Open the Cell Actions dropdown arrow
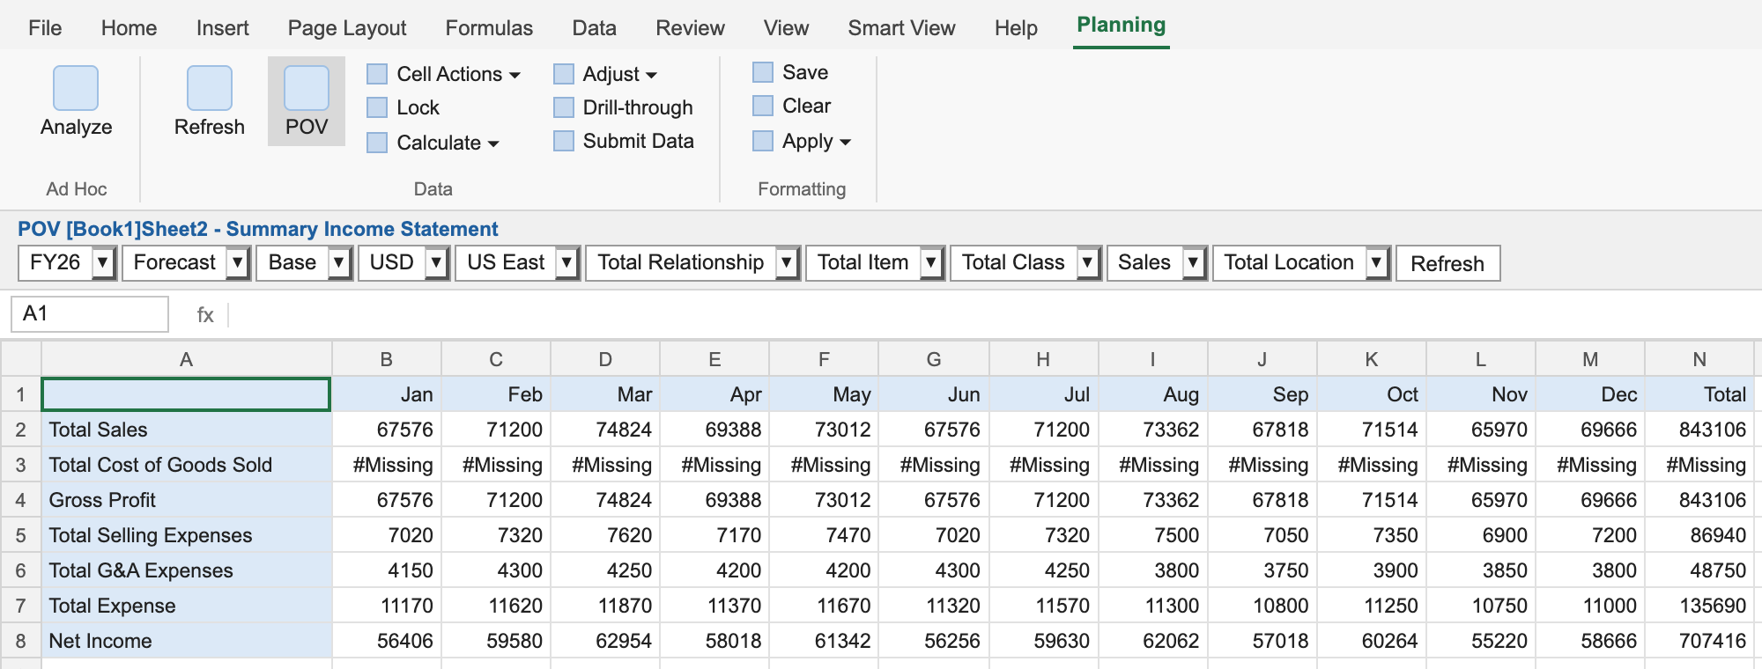Viewport: 1762px width, 669px height. pos(515,75)
